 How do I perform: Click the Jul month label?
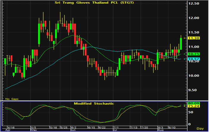[115, 130]
